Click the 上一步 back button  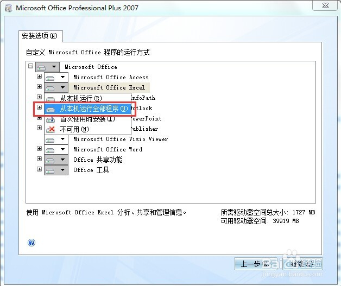click(255, 264)
